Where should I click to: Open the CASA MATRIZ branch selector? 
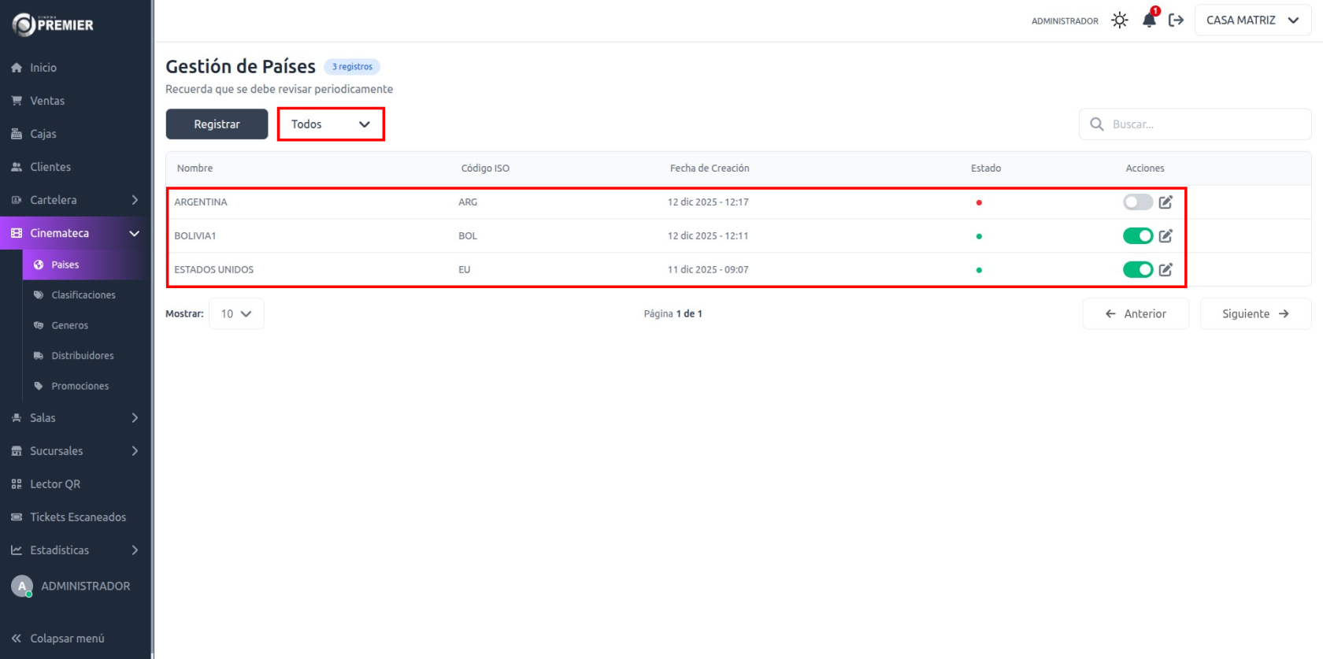tap(1252, 20)
